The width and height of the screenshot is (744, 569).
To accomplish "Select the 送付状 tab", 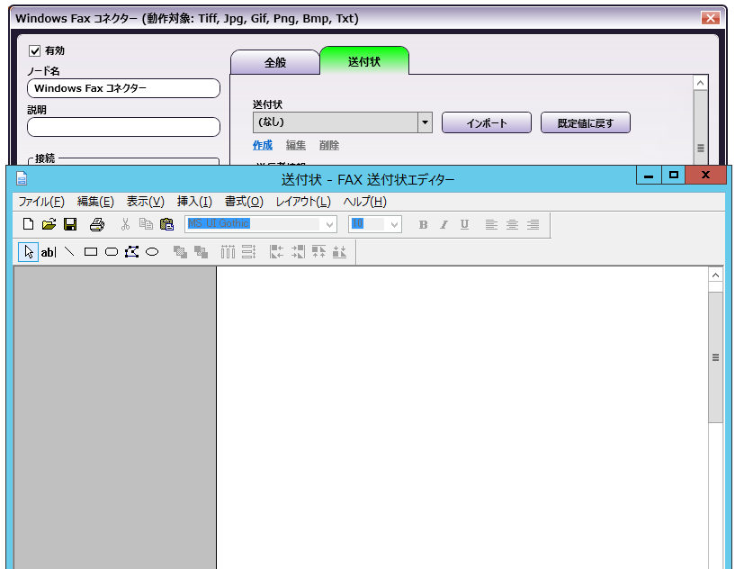I will 364,61.
